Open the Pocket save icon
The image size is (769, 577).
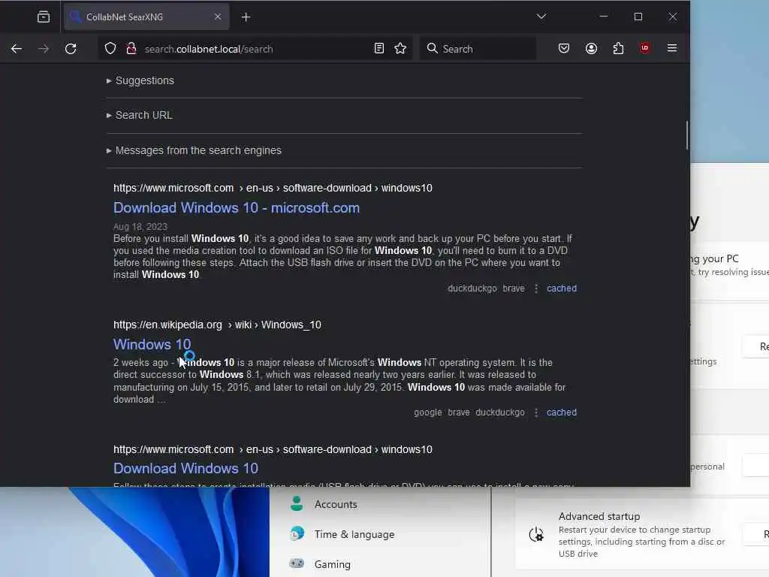pos(564,48)
